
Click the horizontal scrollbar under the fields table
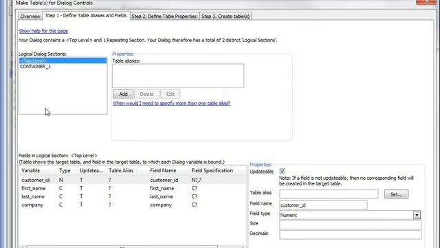tap(133, 247)
